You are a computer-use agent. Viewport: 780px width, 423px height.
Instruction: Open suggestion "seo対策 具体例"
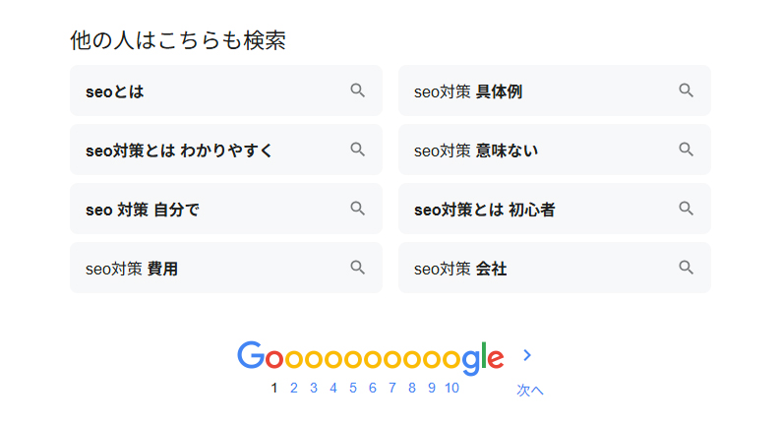(468, 91)
